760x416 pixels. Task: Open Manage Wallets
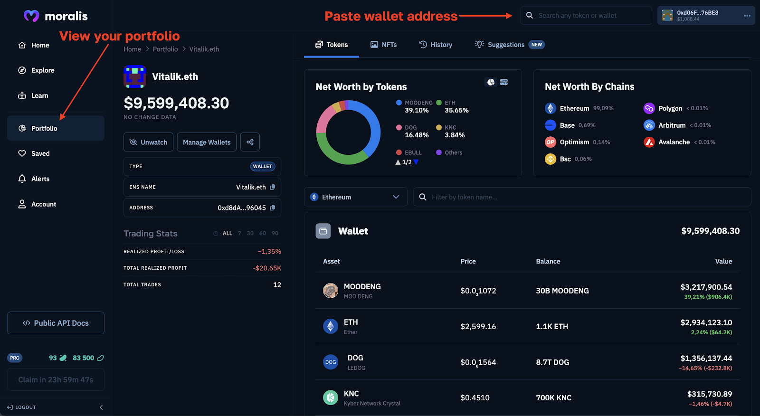207,142
